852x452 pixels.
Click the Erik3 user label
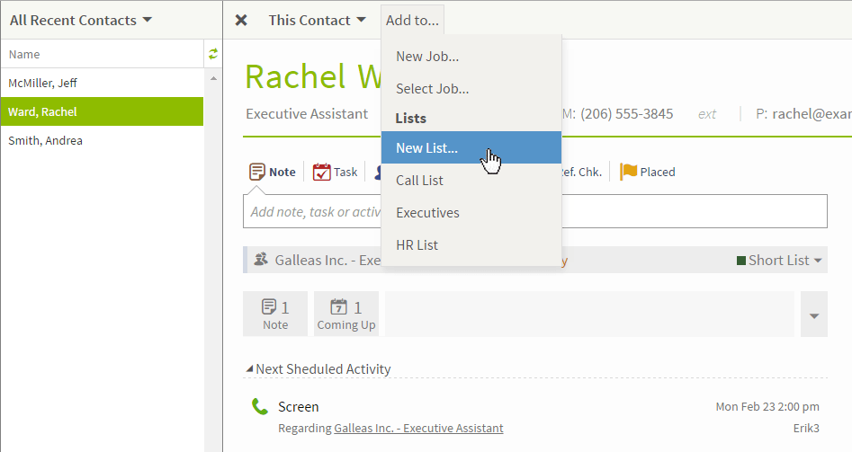click(806, 428)
